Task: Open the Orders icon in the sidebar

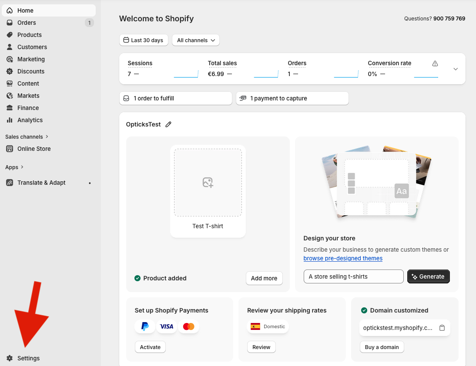Action: 10,23
